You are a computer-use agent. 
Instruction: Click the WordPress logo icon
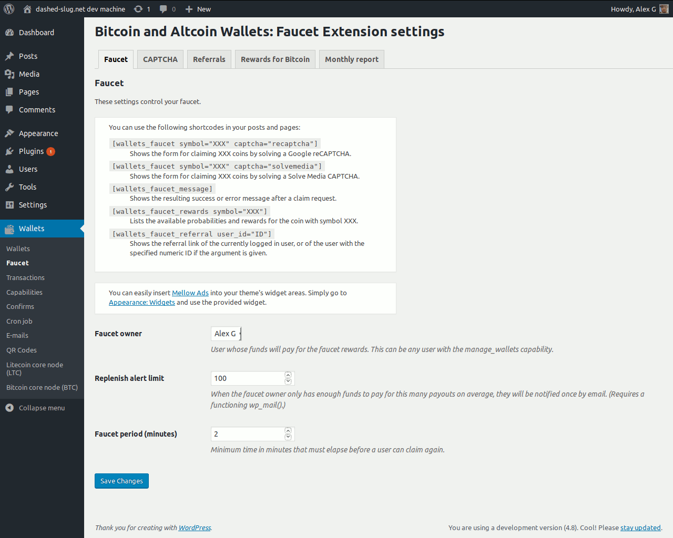click(9, 9)
